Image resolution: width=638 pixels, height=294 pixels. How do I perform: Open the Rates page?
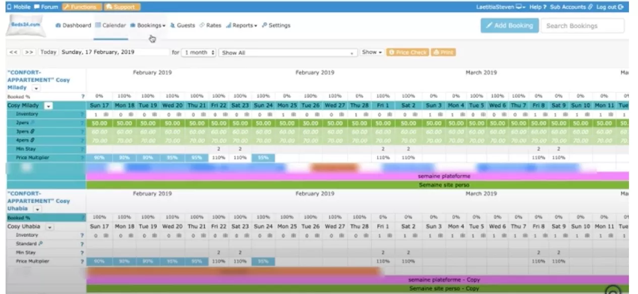click(x=210, y=25)
